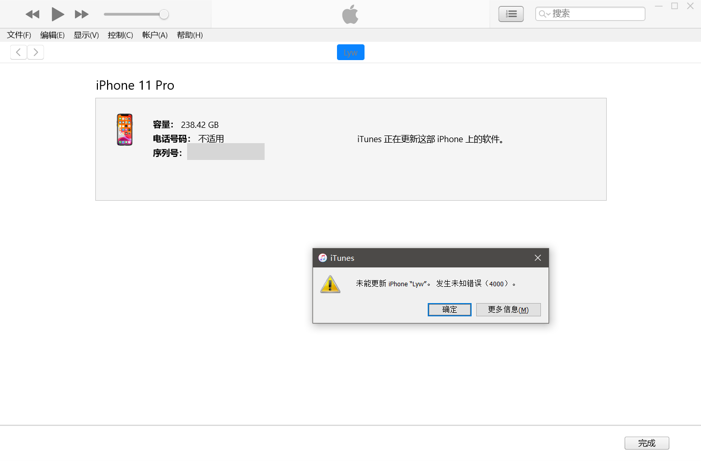
Task: Navigate back with the left chevron
Action: pos(18,52)
